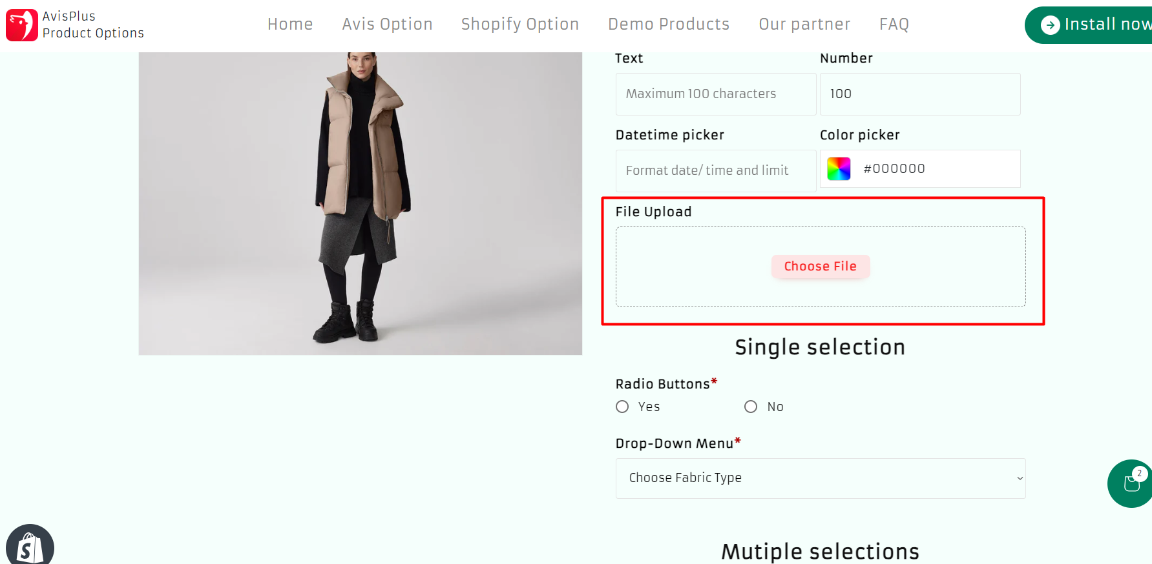Navigate to Demo Products

point(668,25)
